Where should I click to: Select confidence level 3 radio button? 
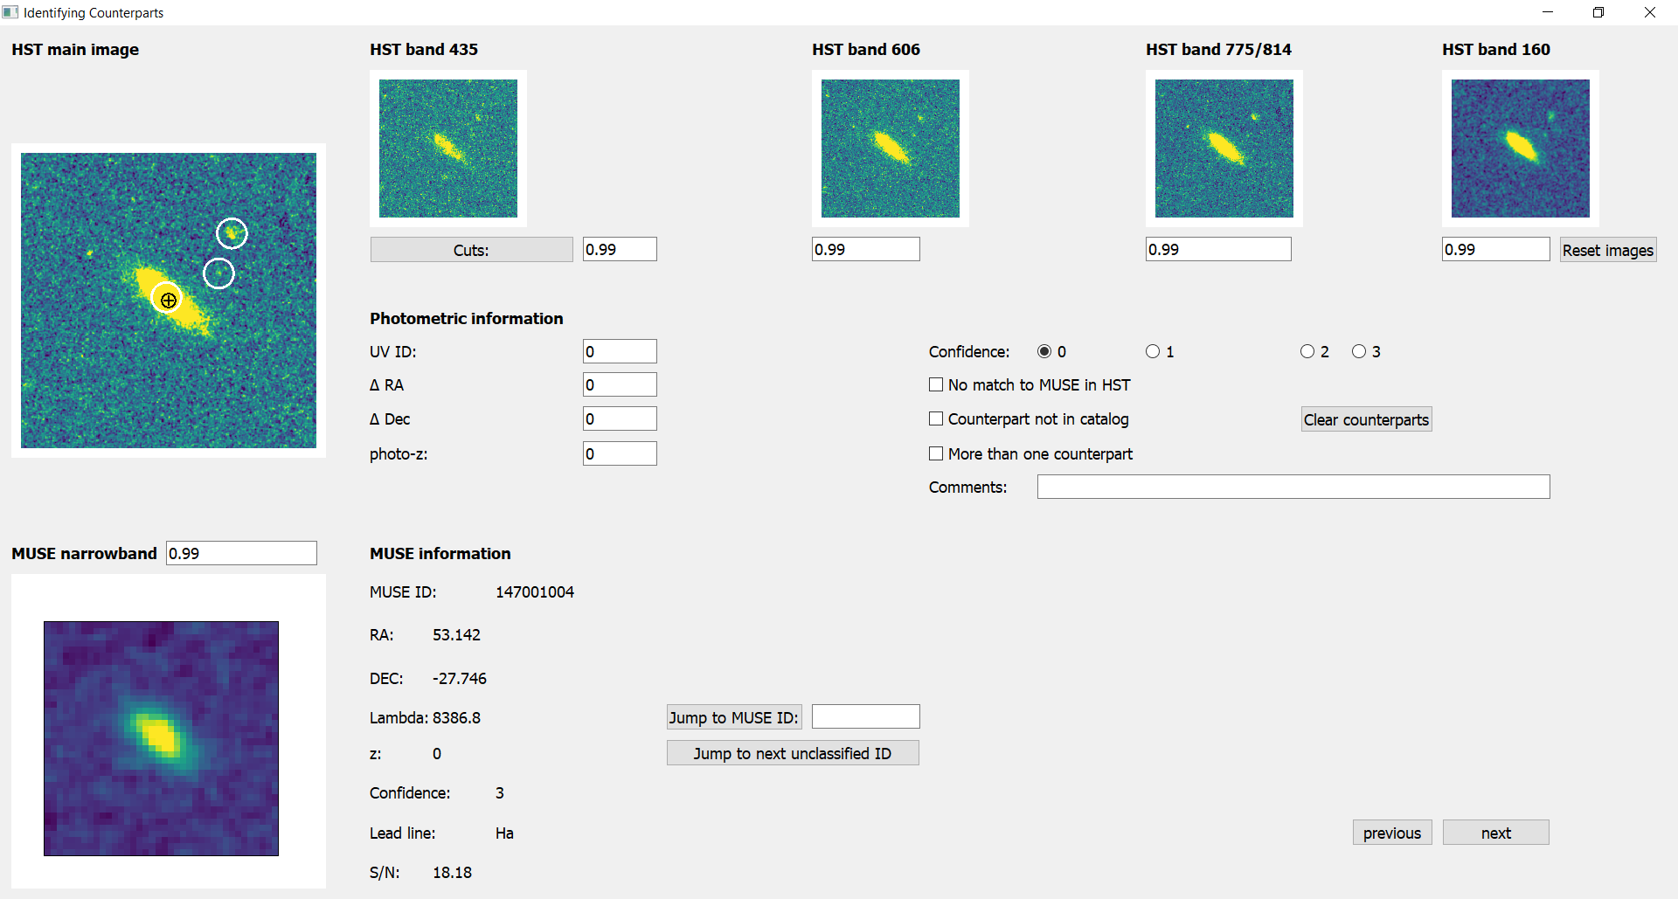tap(1359, 351)
